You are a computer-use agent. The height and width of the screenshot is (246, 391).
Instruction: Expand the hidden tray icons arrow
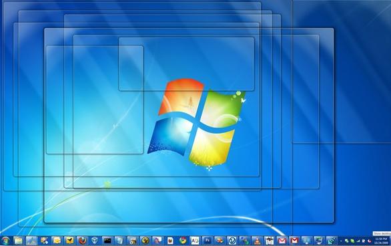(x=341, y=241)
